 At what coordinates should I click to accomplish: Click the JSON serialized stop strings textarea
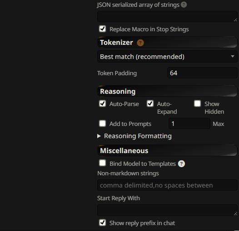(167, 16)
